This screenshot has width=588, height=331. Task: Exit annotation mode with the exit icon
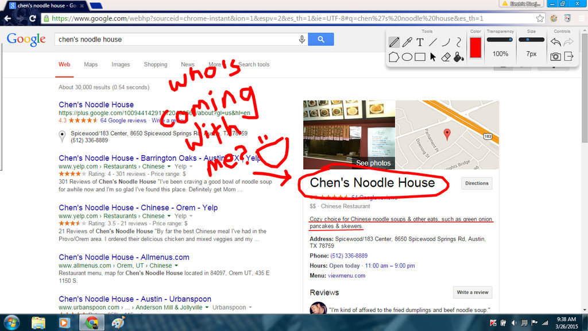(x=569, y=57)
